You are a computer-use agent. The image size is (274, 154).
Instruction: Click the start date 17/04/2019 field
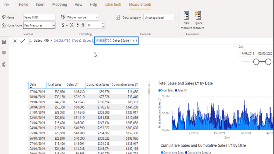pos(247,53)
